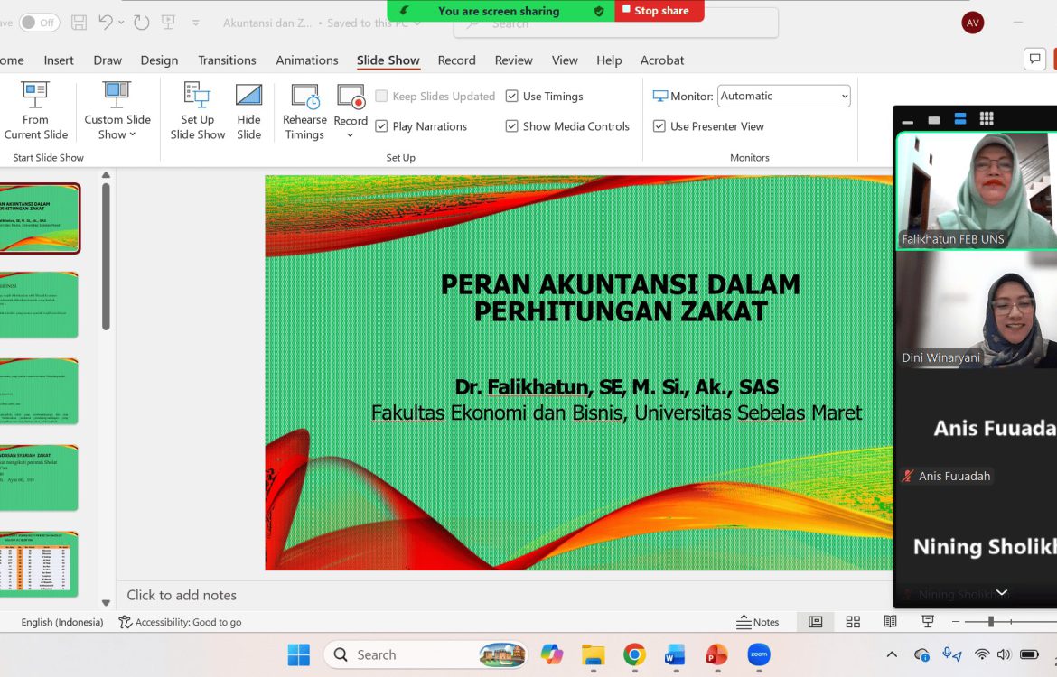Start Slide Show from status bar icon
Viewport: 1057px width, 677px height.
pos(928,622)
